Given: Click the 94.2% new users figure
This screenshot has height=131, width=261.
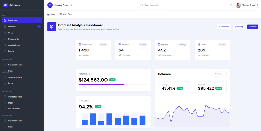Looking at the screenshot, I should tap(86, 107).
